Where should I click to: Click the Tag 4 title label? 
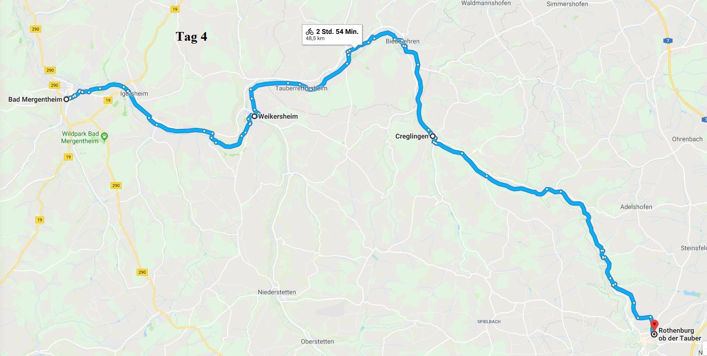[191, 37]
